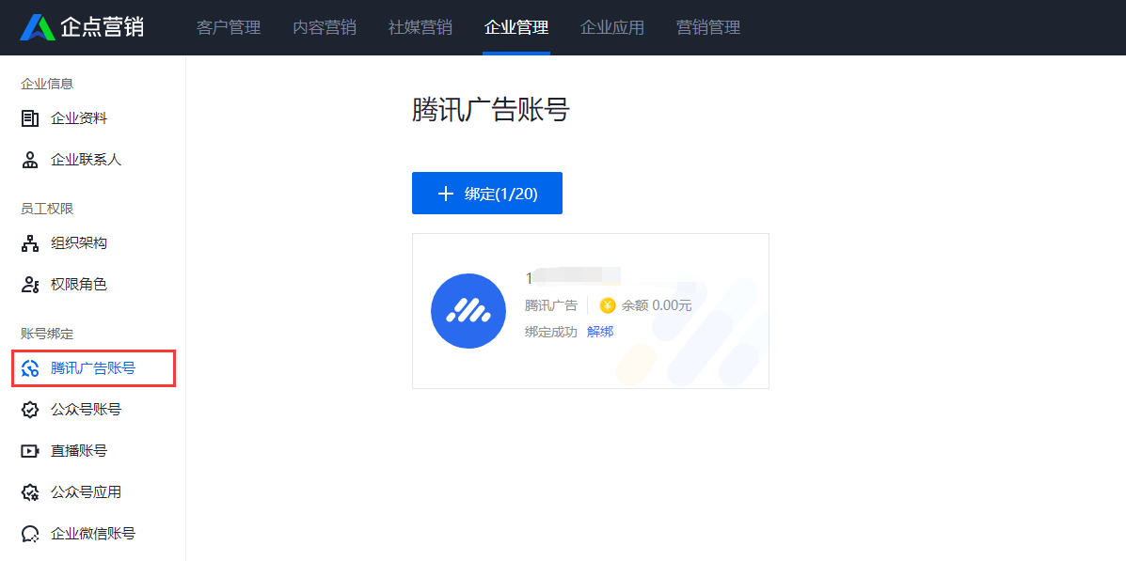Open 企业微信账号 sidebar label
The image size is (1126, 561).
tap(93, 534)
